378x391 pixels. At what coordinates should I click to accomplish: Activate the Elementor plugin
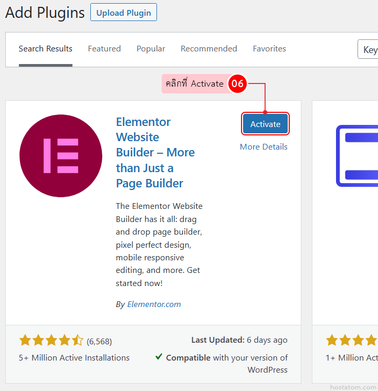[x=265, y=124]
